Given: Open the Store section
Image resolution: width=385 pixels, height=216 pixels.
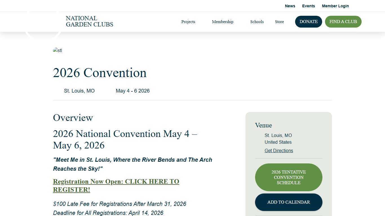Looking at the screenshot, I should pos(279,22).
